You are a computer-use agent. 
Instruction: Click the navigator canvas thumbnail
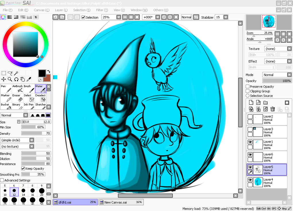pyautogui.click(x=269, y=22)
